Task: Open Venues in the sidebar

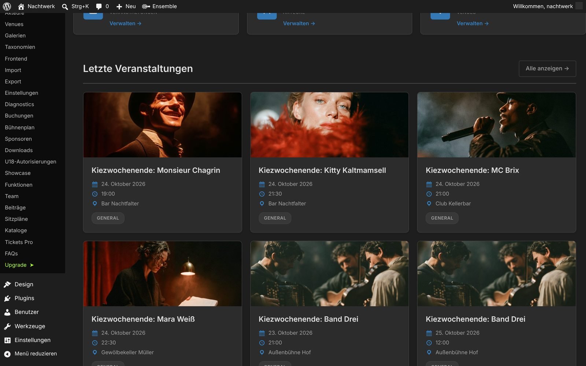Action: (x=14, y=24)
